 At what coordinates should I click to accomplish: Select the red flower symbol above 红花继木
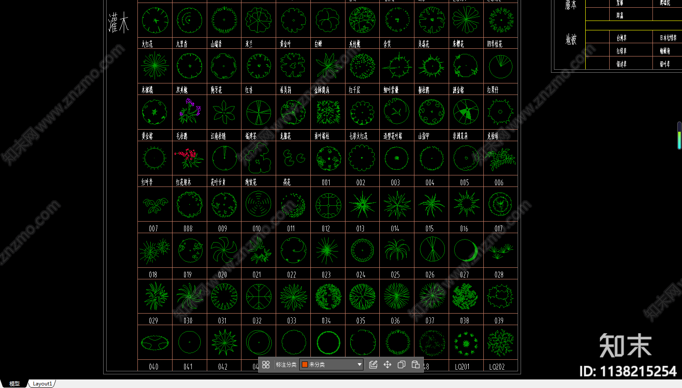coord(189,158)
